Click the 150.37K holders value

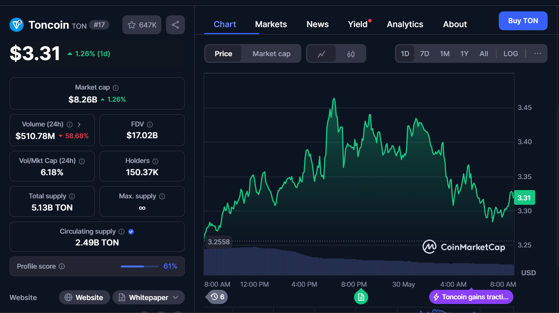[x=142, y=172]
